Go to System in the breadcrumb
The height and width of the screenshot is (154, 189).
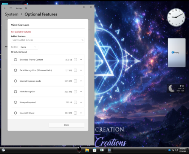(12, 14)
